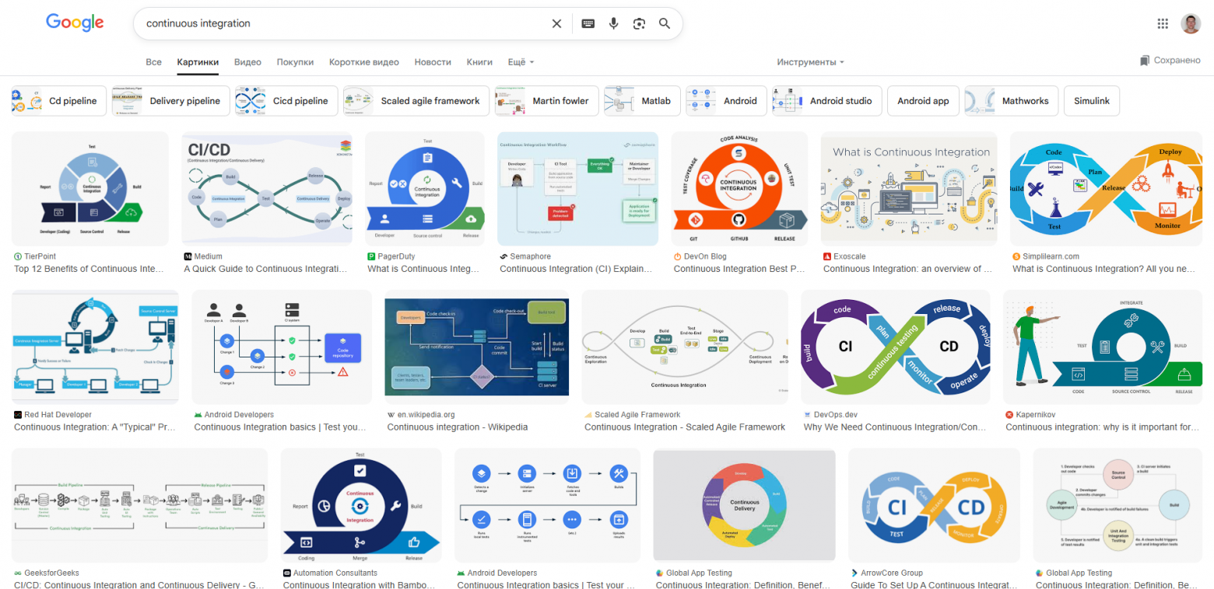Viewport: 1214px width, 589px height.
Task: Filter by the Martin fowler chip
Action: click(x=547, y=101)
